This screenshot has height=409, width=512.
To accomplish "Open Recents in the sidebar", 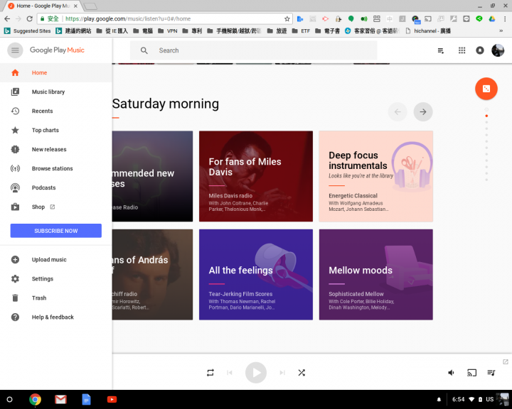I will point(56,111).
